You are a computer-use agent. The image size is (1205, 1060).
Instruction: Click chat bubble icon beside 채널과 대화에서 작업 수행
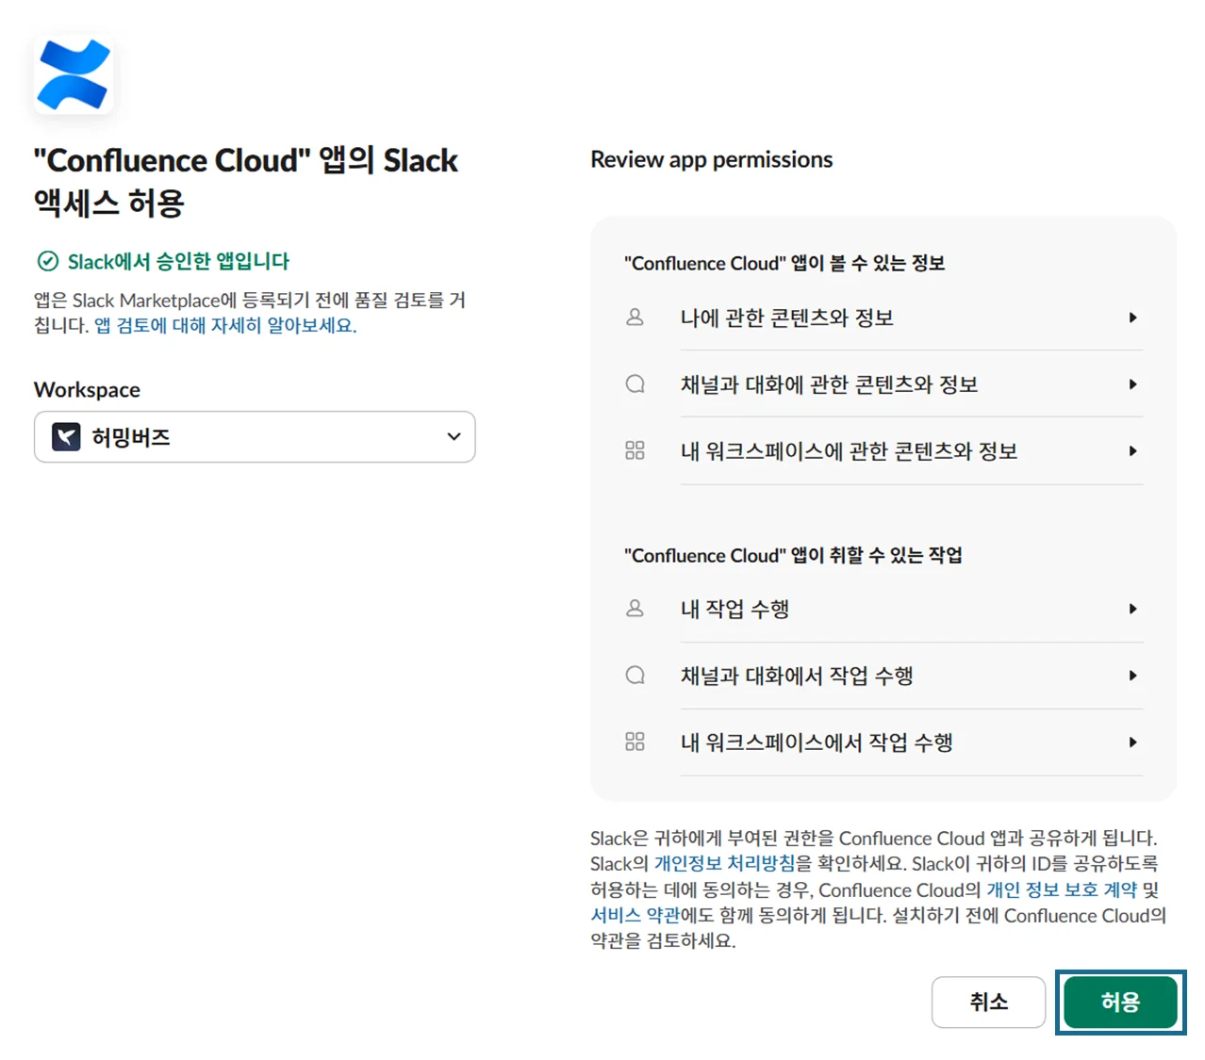pos(635,676)
